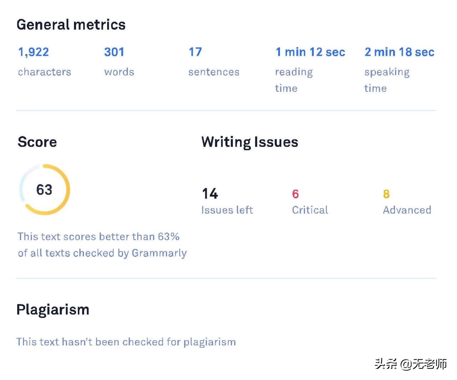The width and height of the screenshot is (457, 380).
Task: Select the 17 sentences metric
Action: (195, 52)
